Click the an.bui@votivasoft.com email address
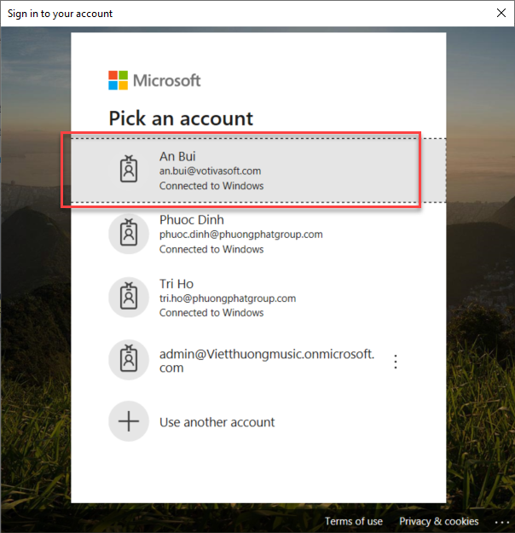 pos(210,171)
